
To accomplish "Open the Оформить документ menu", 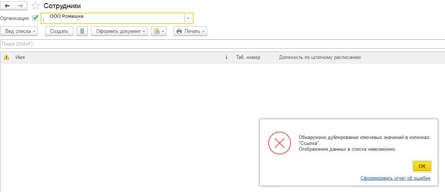I will point(119,31).
